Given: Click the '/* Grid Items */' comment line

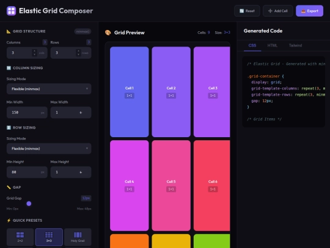Looking at the screenshot, I should [x=264, y=119].
